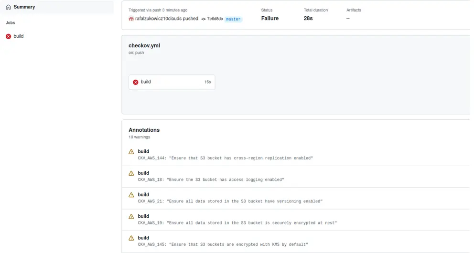Image resolution: width=474 pixels, height=253 pixels.
Task: Click the red failure icon beside the sidebar build job
Action: [8, 36]
